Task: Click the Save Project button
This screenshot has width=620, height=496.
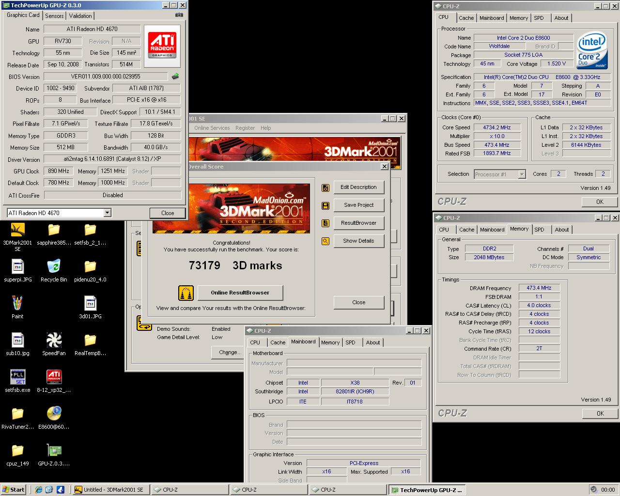Action: pyautogui.click(x=358, y=205)
